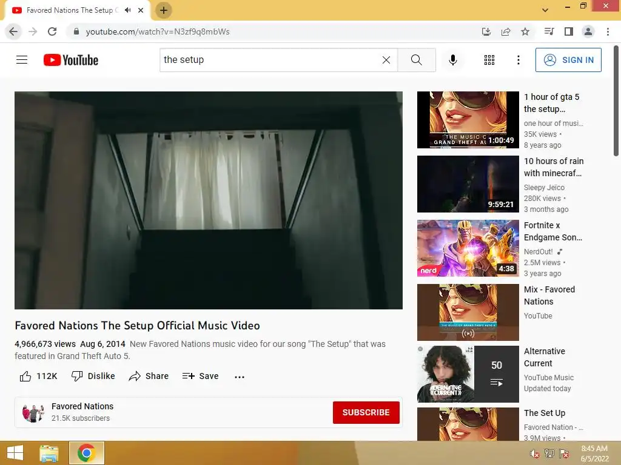The height and width of the screenshot is (465, 621).
Task: Open muted volume tray icon
Action: pyautogui.click(x=534, y=454)
